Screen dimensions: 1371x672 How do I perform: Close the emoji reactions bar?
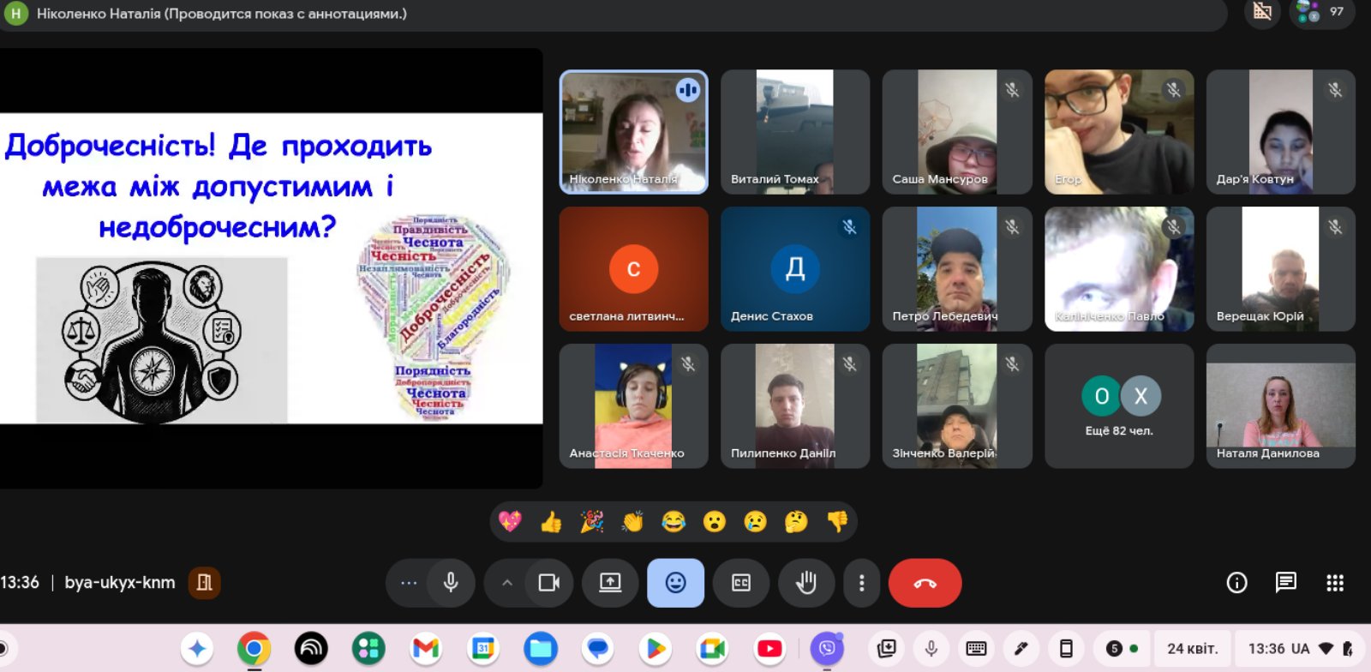click(675, 583)
